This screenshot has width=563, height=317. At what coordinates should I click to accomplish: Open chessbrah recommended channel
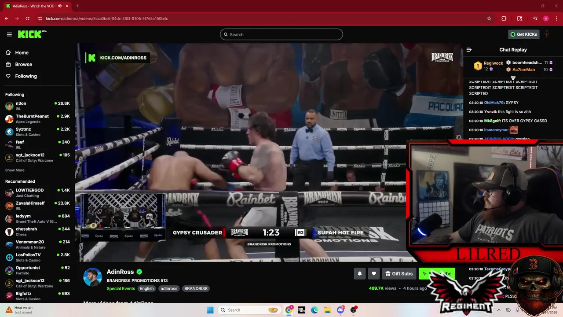(x=37, y=232)
